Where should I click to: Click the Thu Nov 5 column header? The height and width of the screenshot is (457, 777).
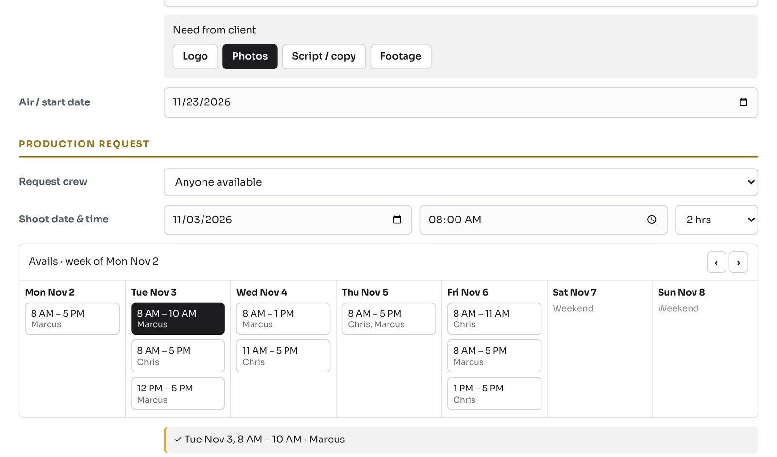[365, 292]
